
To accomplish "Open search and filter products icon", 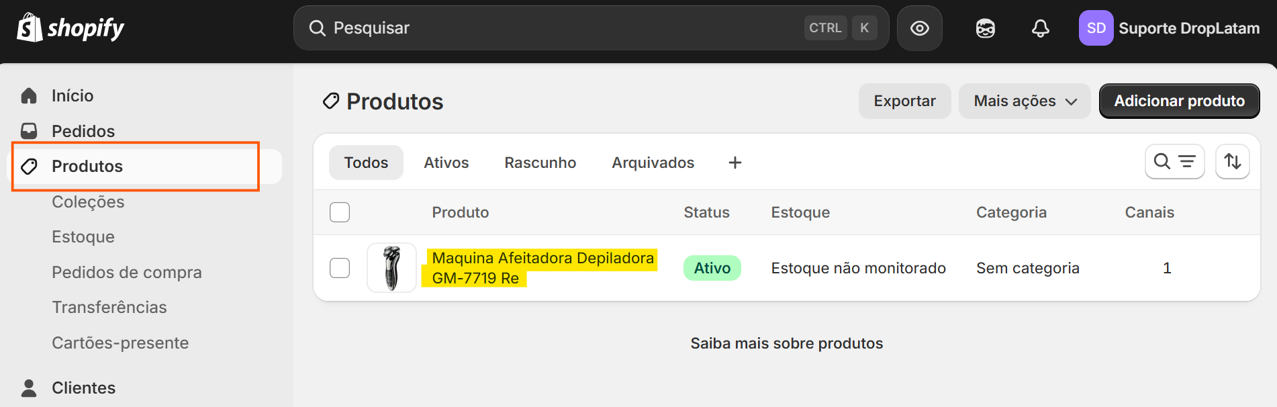I will (x=1174, y=162).
